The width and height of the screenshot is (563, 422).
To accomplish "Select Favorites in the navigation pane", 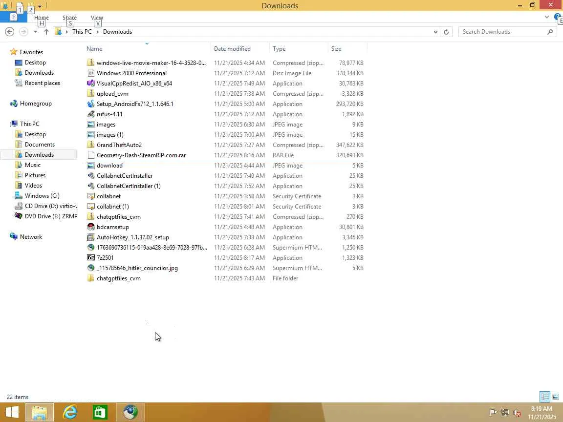I will click(x=31, y=52).
